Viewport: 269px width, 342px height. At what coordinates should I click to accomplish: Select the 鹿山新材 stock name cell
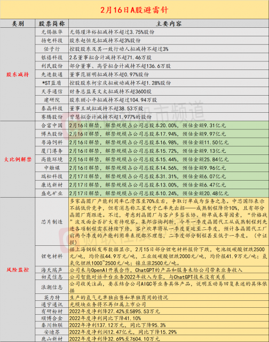click(x=52, y=339)
